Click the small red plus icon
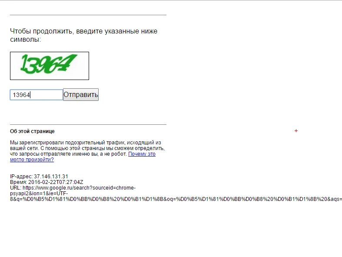Image resolution: width=342 pixels, height=257 pixels. point(296,130)
